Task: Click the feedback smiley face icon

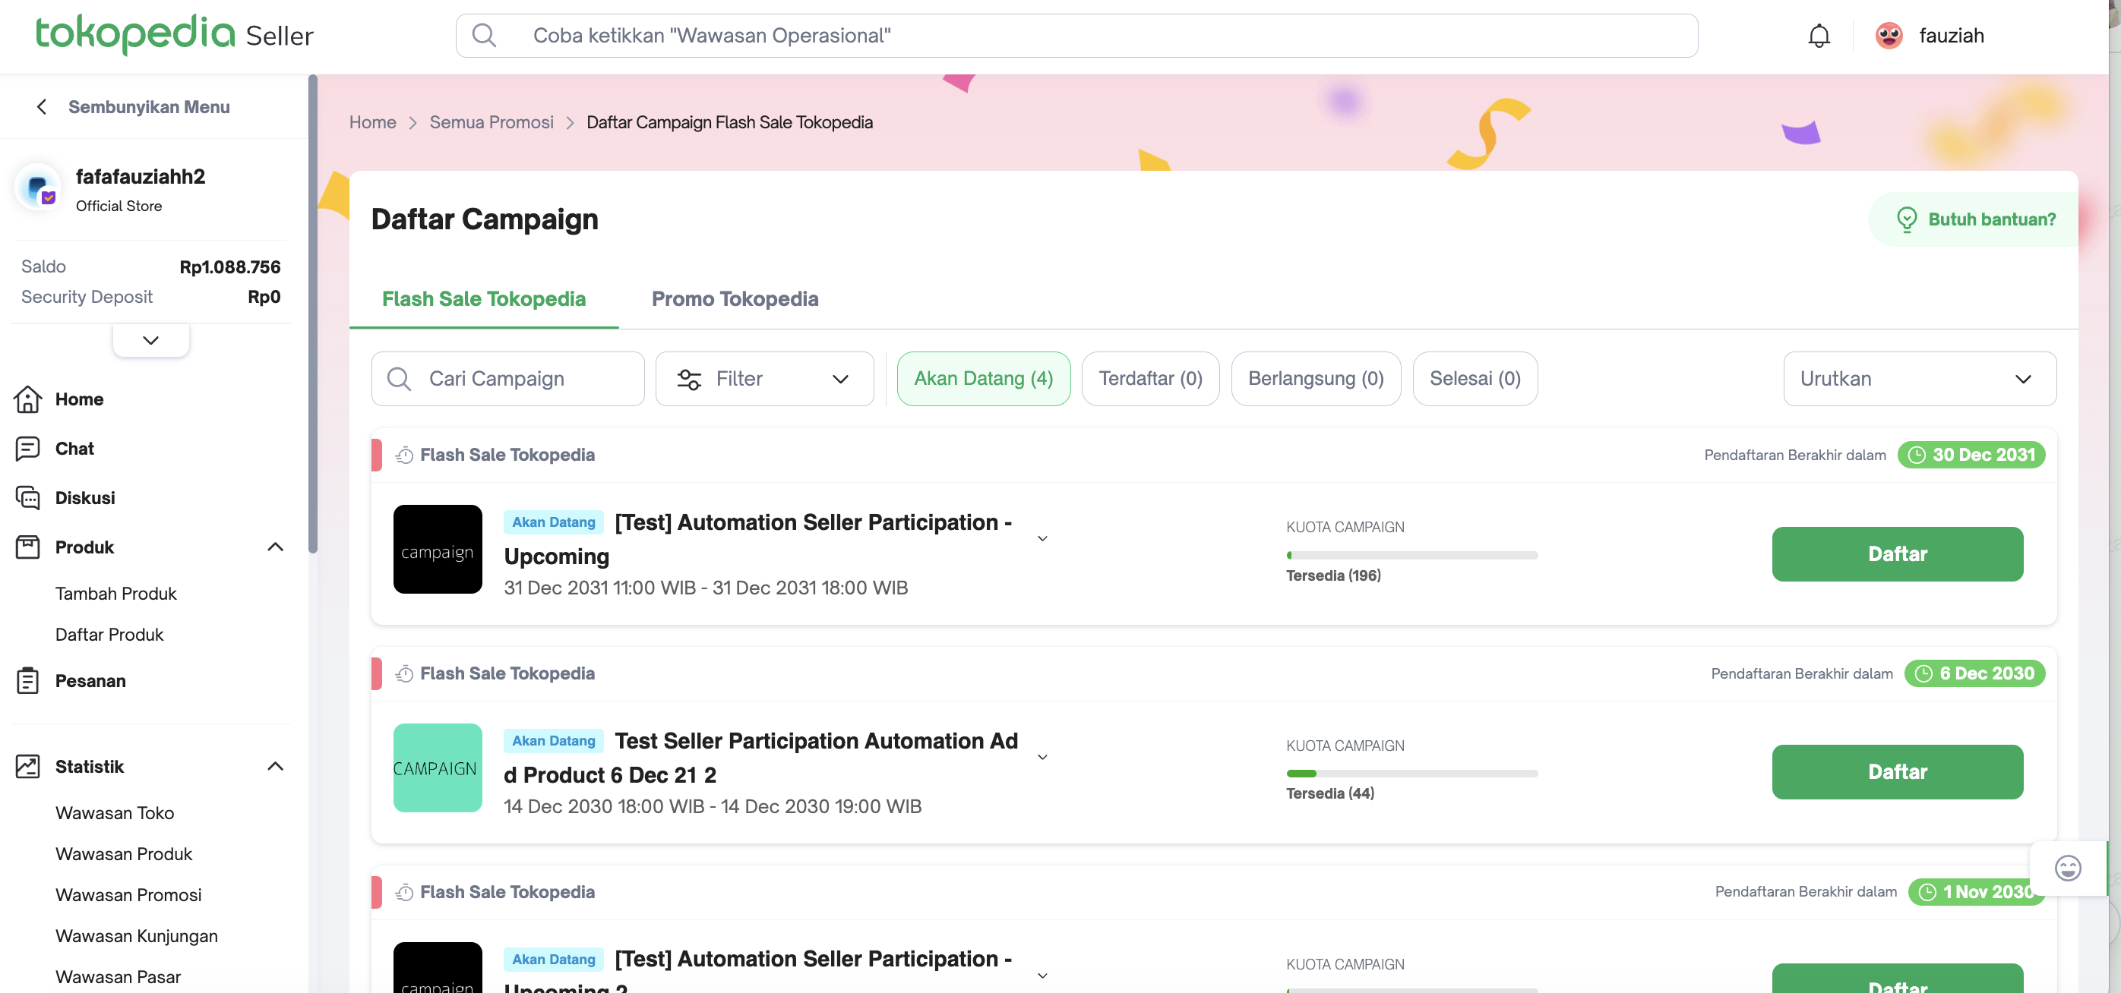Action: [x=2066, y=868]
